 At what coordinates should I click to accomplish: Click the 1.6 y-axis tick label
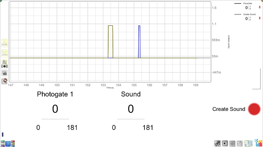coord(214,8)
